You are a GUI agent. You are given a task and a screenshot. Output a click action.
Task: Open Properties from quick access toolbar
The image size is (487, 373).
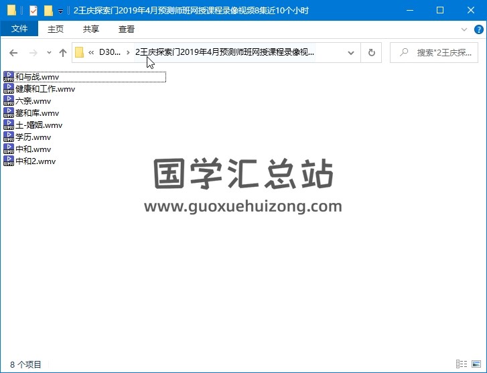click(33, 11)
